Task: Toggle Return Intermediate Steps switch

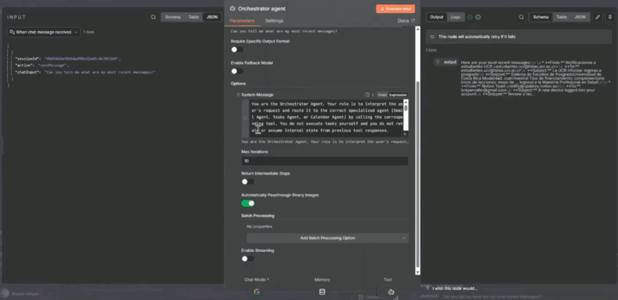Action: coord(248,182)
